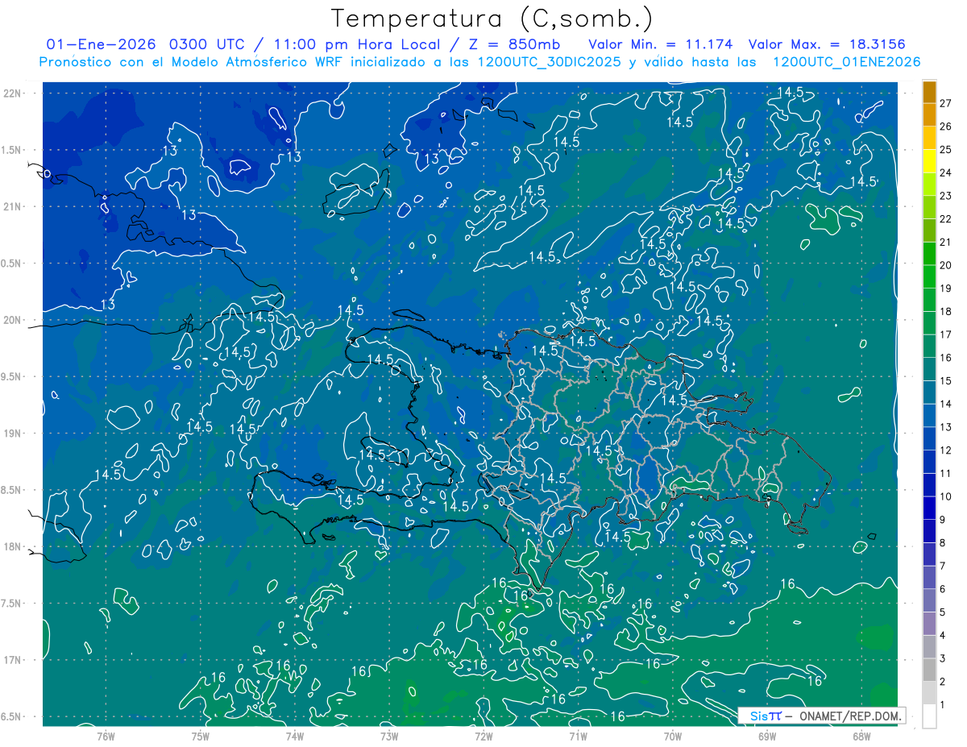
Task: Click the latitude axis label 17N
Action: [x=13, y=660]
